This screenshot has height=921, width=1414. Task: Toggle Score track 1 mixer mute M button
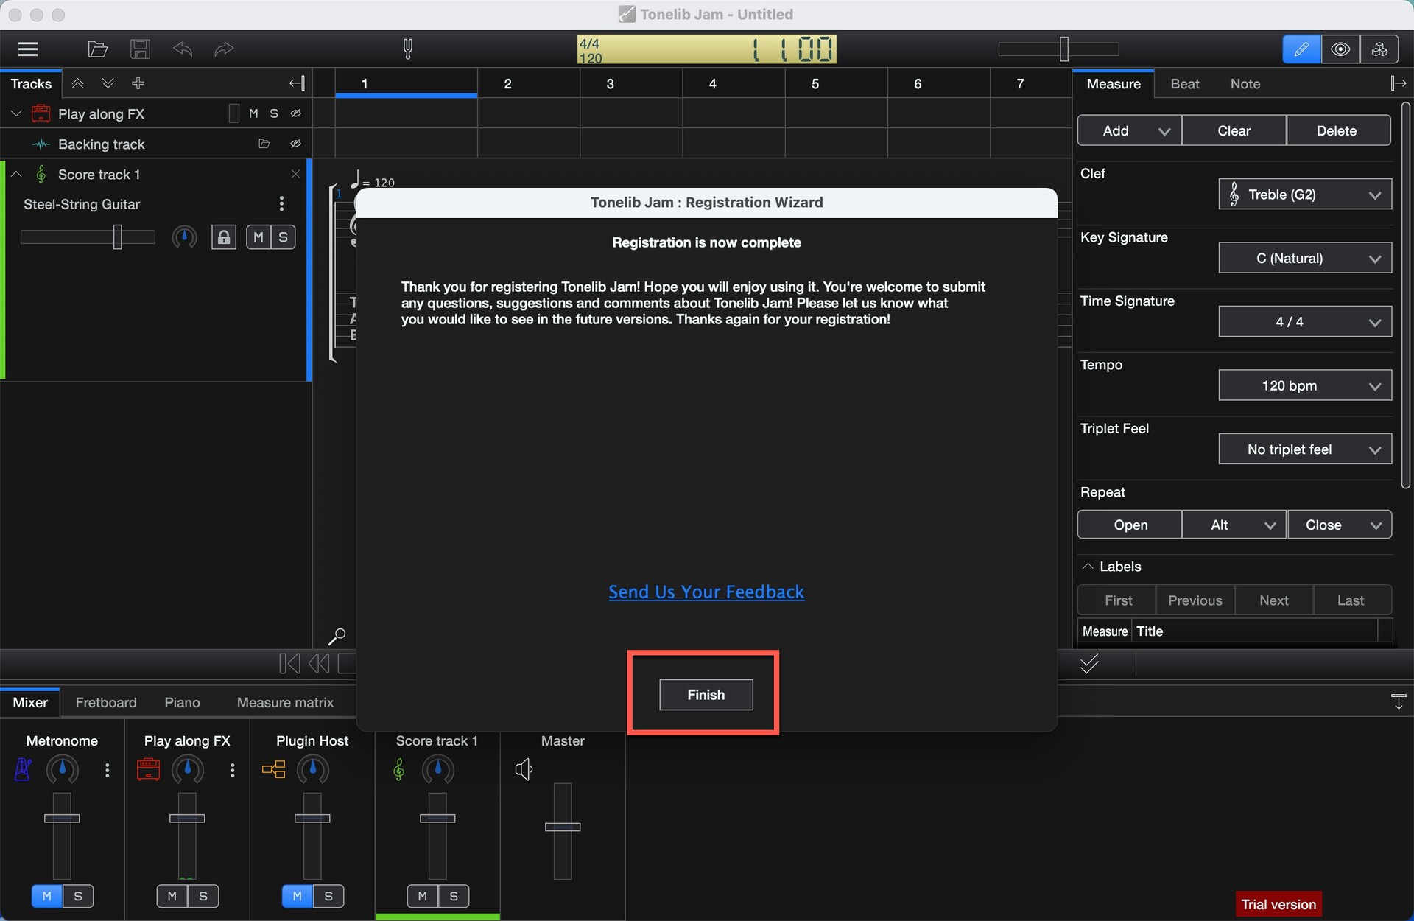pyautogui.click(x=423, y=896)
